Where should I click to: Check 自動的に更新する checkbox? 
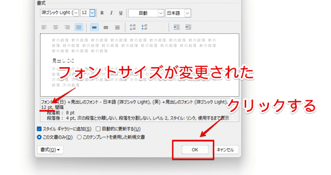pos(98,129)
